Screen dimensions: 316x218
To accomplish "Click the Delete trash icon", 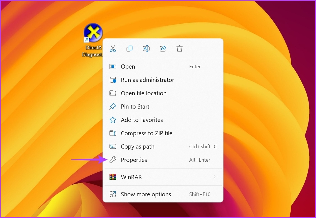I will pyautogui.click(x=179, y=49).
